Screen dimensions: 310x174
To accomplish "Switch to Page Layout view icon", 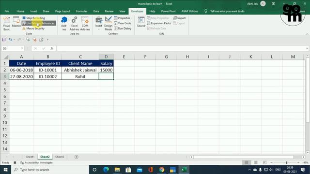I will (x=255, y=162).
